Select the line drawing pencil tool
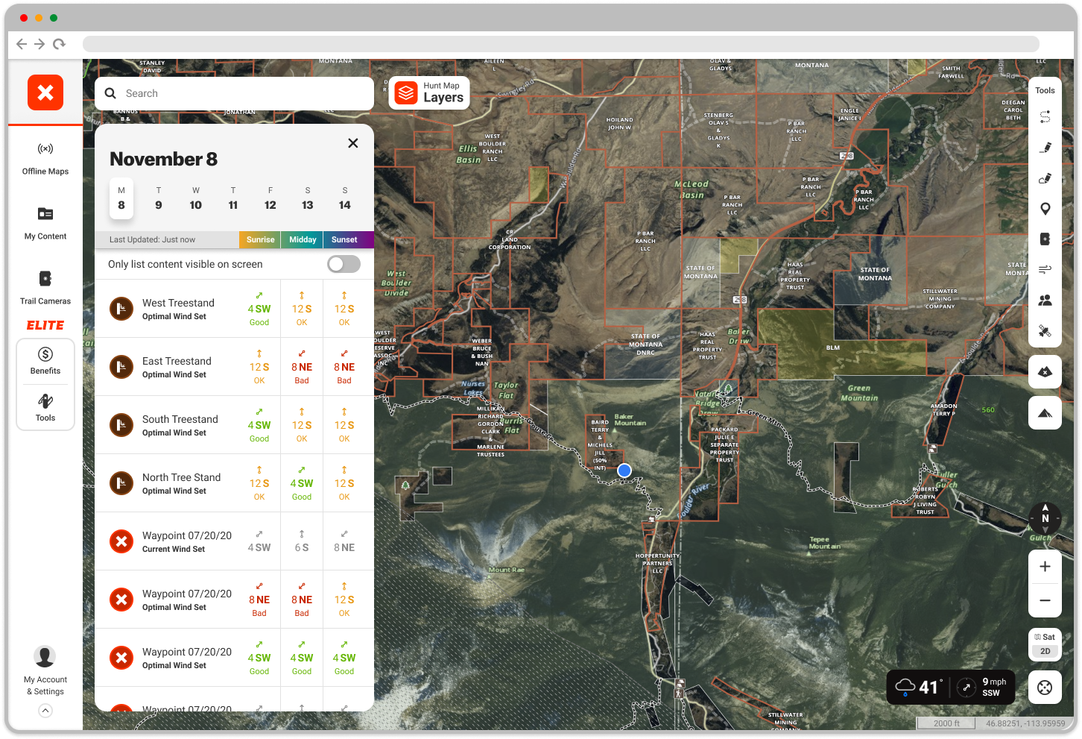 click(x=1045, y=148)
